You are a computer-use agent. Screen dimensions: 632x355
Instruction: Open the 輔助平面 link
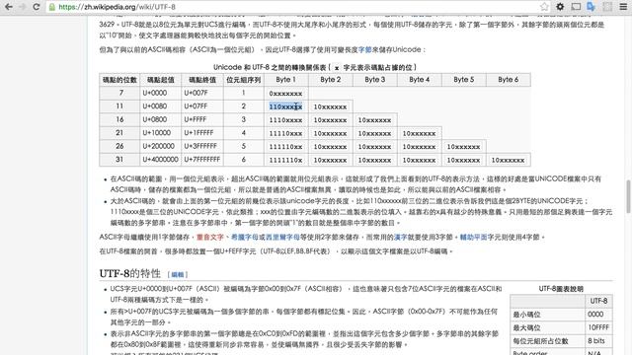coord(474,237)
